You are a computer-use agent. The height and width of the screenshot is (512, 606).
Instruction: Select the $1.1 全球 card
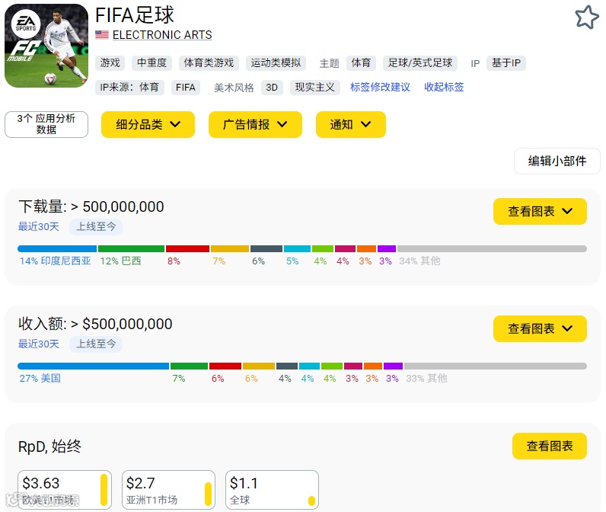[x=272, y=490]
